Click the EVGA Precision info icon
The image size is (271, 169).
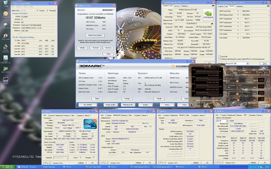pyautogui.click(x=192, y=104)
